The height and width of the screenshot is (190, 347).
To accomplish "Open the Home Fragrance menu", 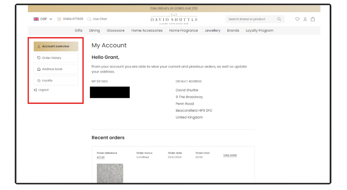I will (x=183, y=31).
